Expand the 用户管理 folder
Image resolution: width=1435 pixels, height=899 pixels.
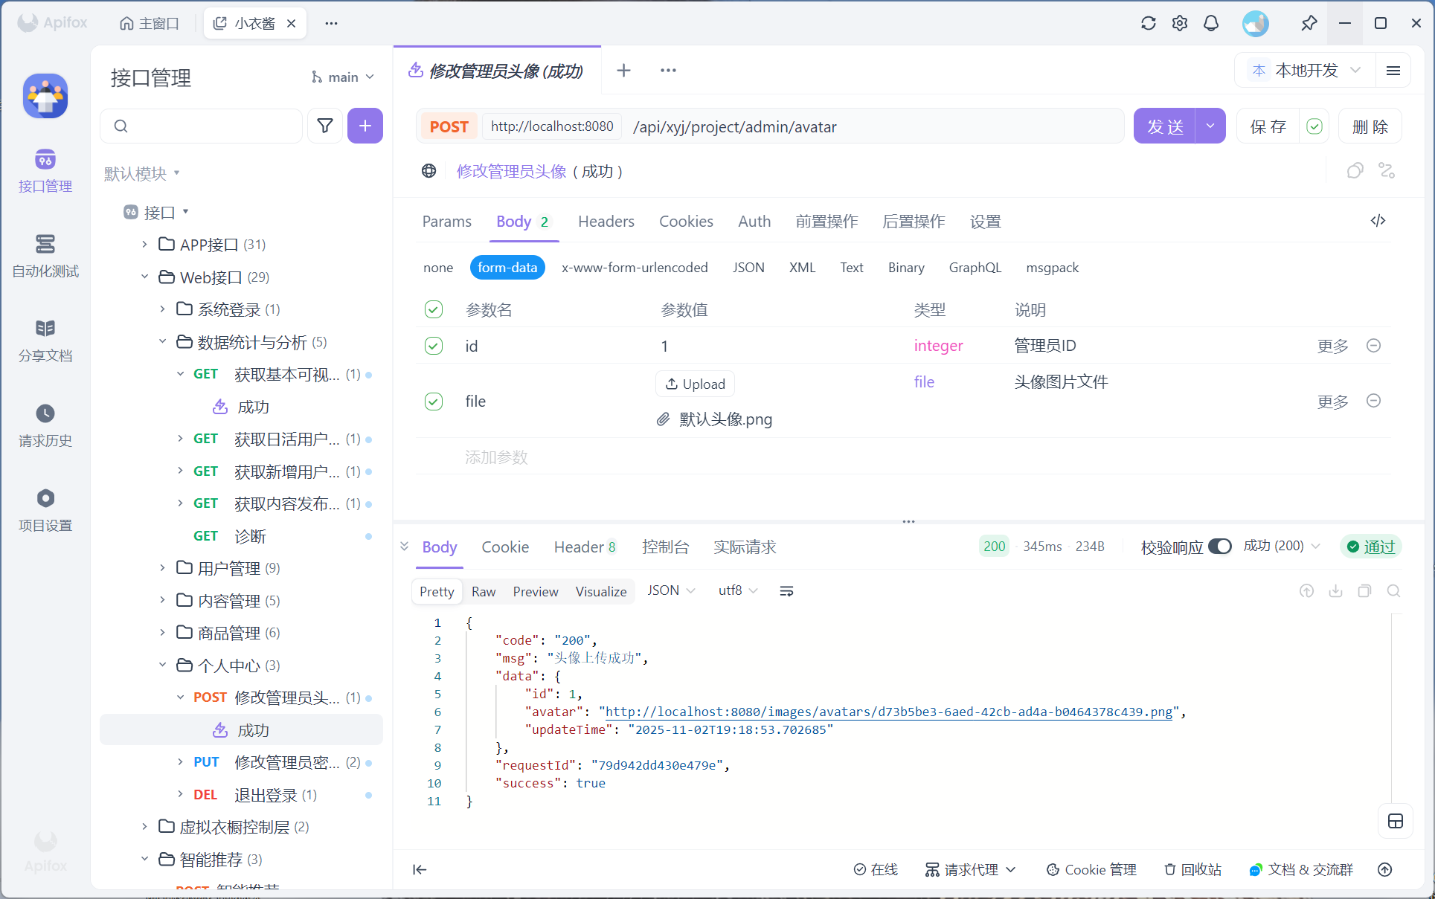pyautogui.click(x=163, y=568)
